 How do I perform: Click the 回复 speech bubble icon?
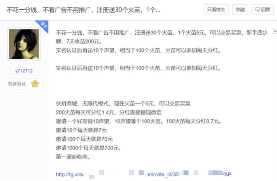[257, 9]
